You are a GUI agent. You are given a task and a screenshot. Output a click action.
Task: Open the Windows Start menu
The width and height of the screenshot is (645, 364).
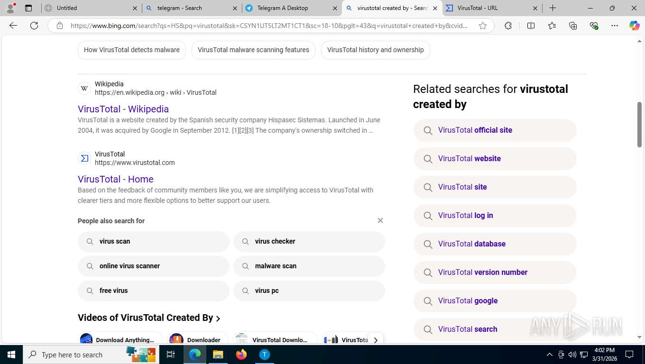(11, 355)
